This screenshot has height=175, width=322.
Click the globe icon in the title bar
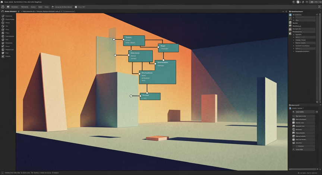[x=294, y=2]
